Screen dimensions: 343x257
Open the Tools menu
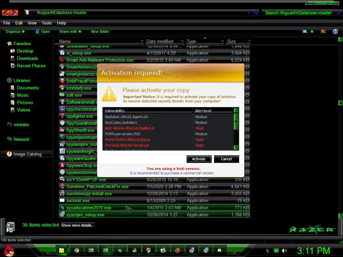[x=47, y=23]
